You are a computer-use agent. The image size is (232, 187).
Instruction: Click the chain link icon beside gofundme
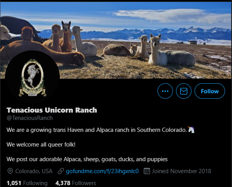click(x=61, y=171)
